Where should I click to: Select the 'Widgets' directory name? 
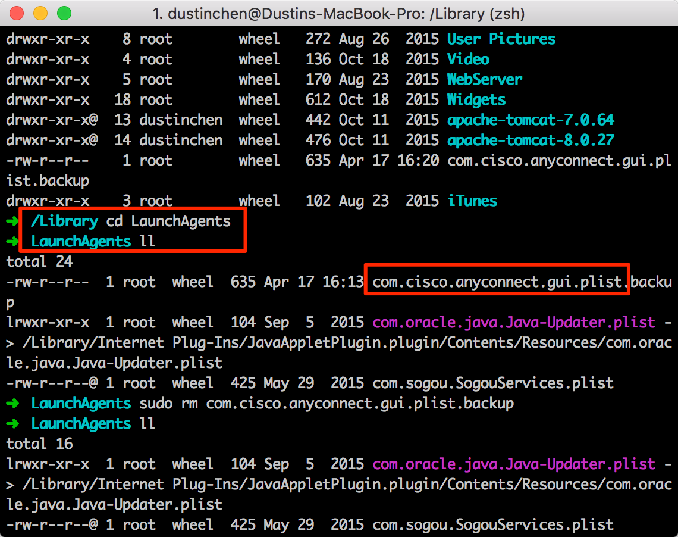[476, 100]
